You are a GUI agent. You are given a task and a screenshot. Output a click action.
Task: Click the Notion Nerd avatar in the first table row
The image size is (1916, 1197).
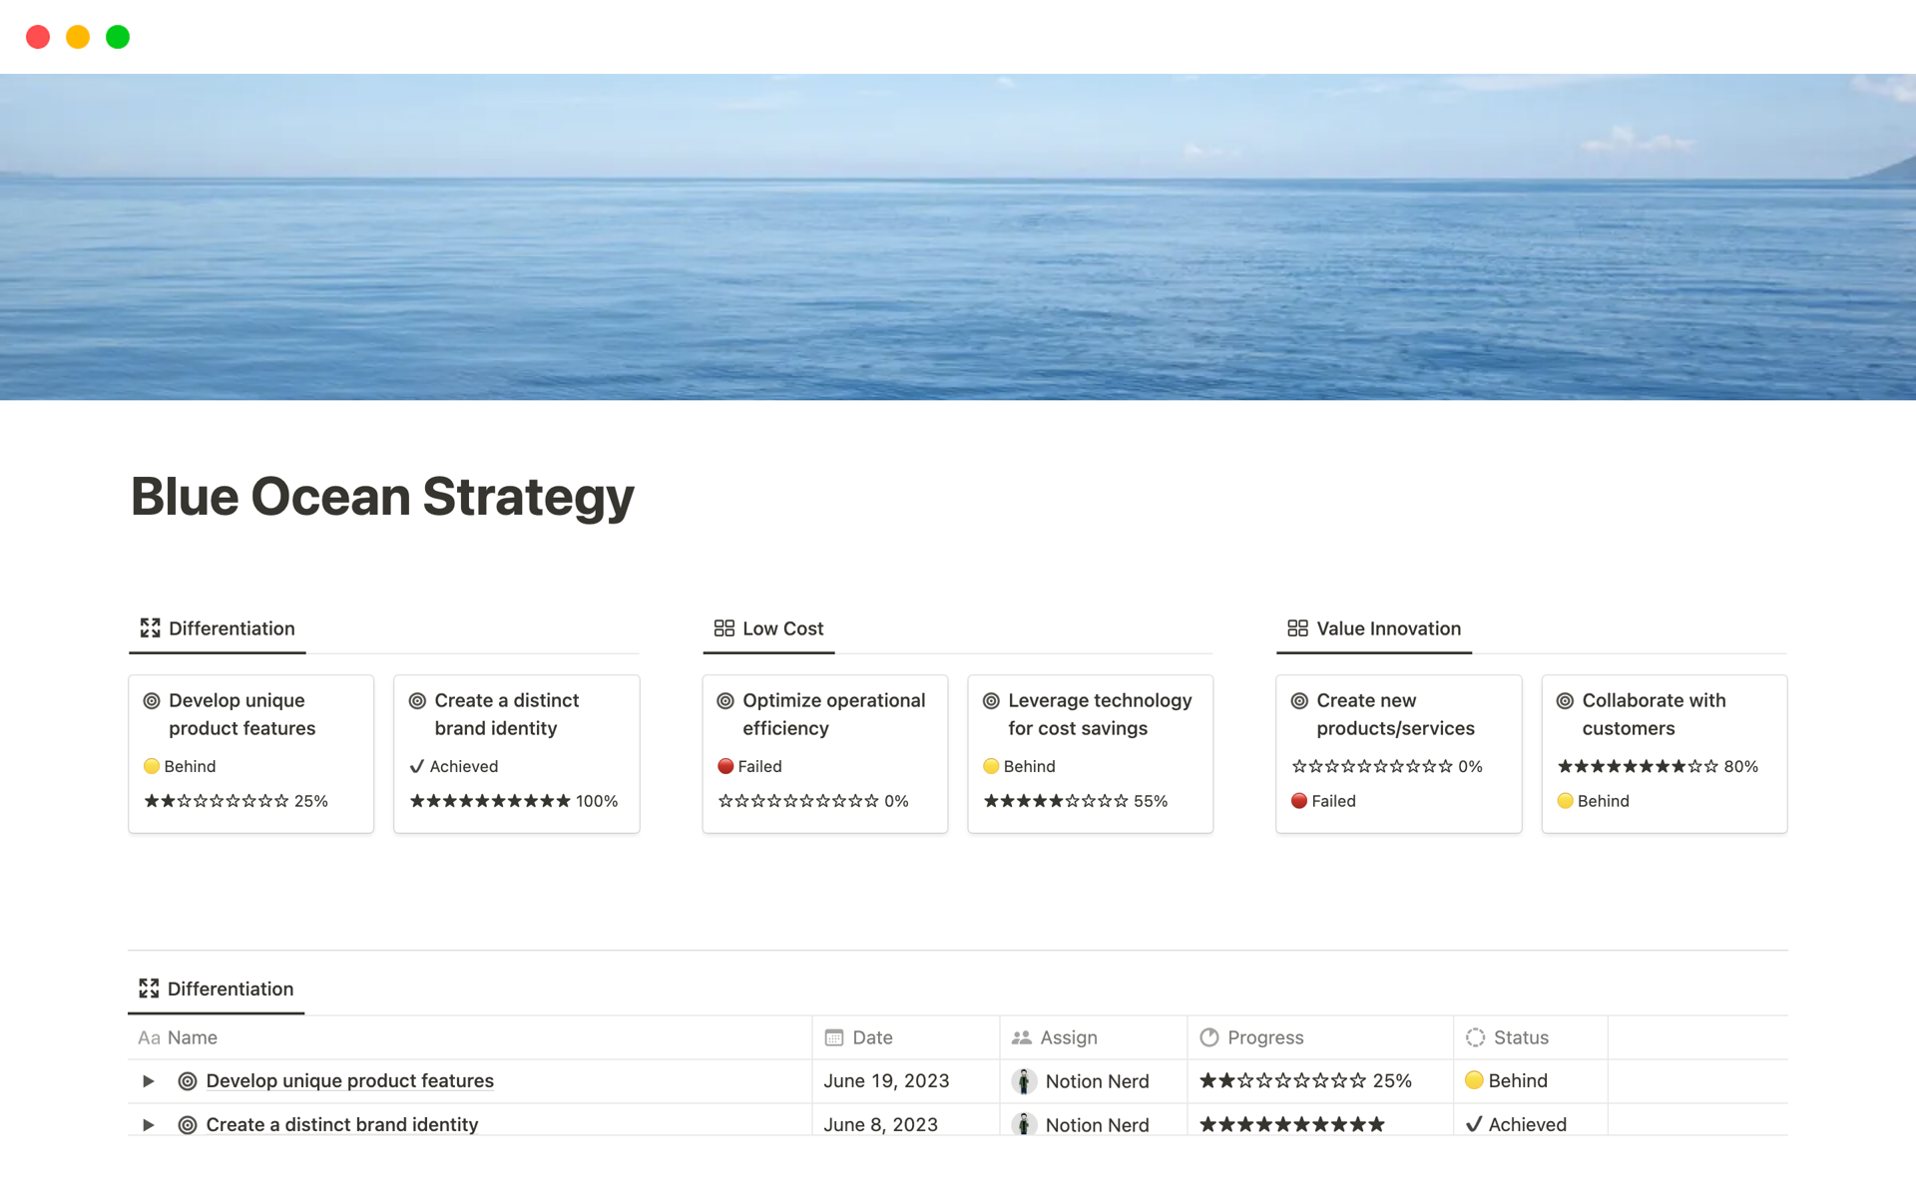(1025, 1080)
